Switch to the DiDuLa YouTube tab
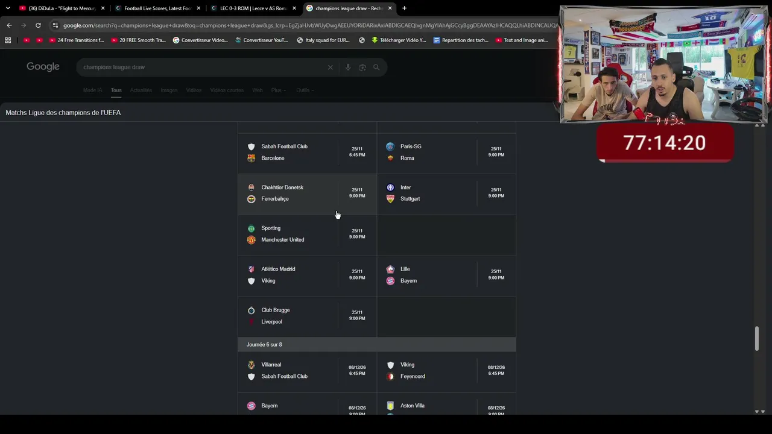The image size is (772, 434). click(62, 8)
